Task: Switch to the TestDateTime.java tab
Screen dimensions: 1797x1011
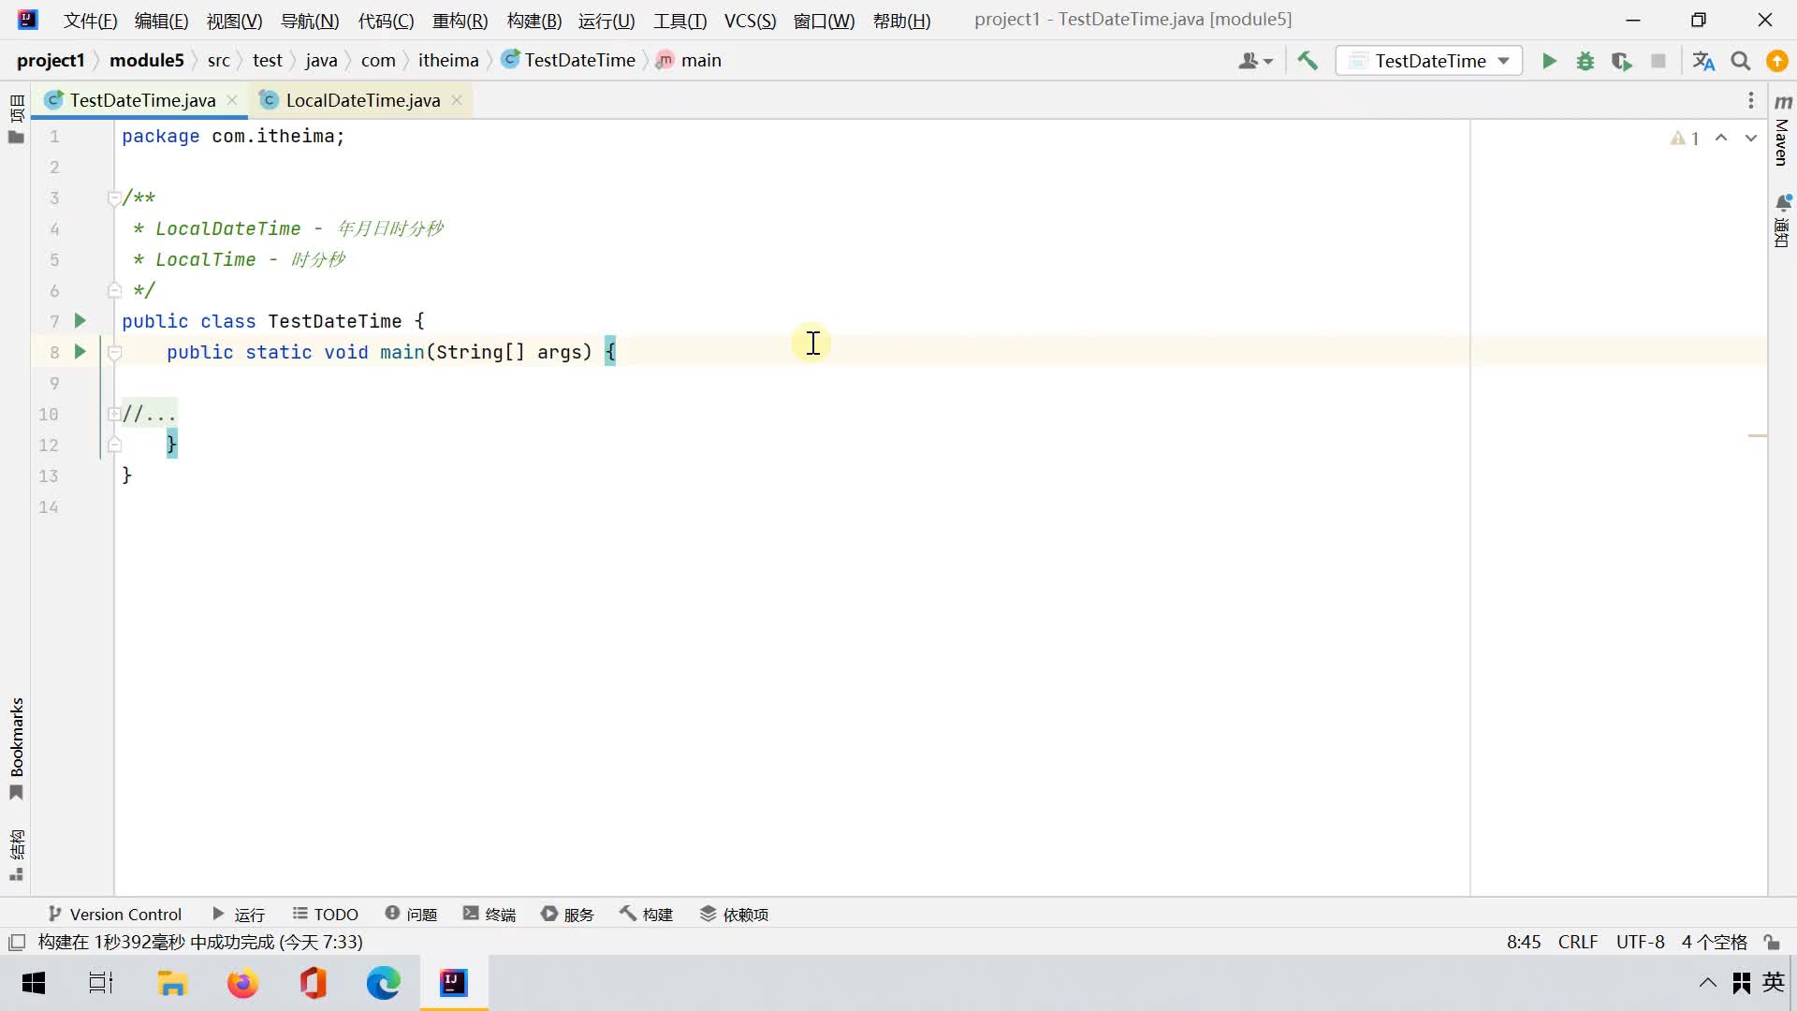Action: click(x=142, y=100)
